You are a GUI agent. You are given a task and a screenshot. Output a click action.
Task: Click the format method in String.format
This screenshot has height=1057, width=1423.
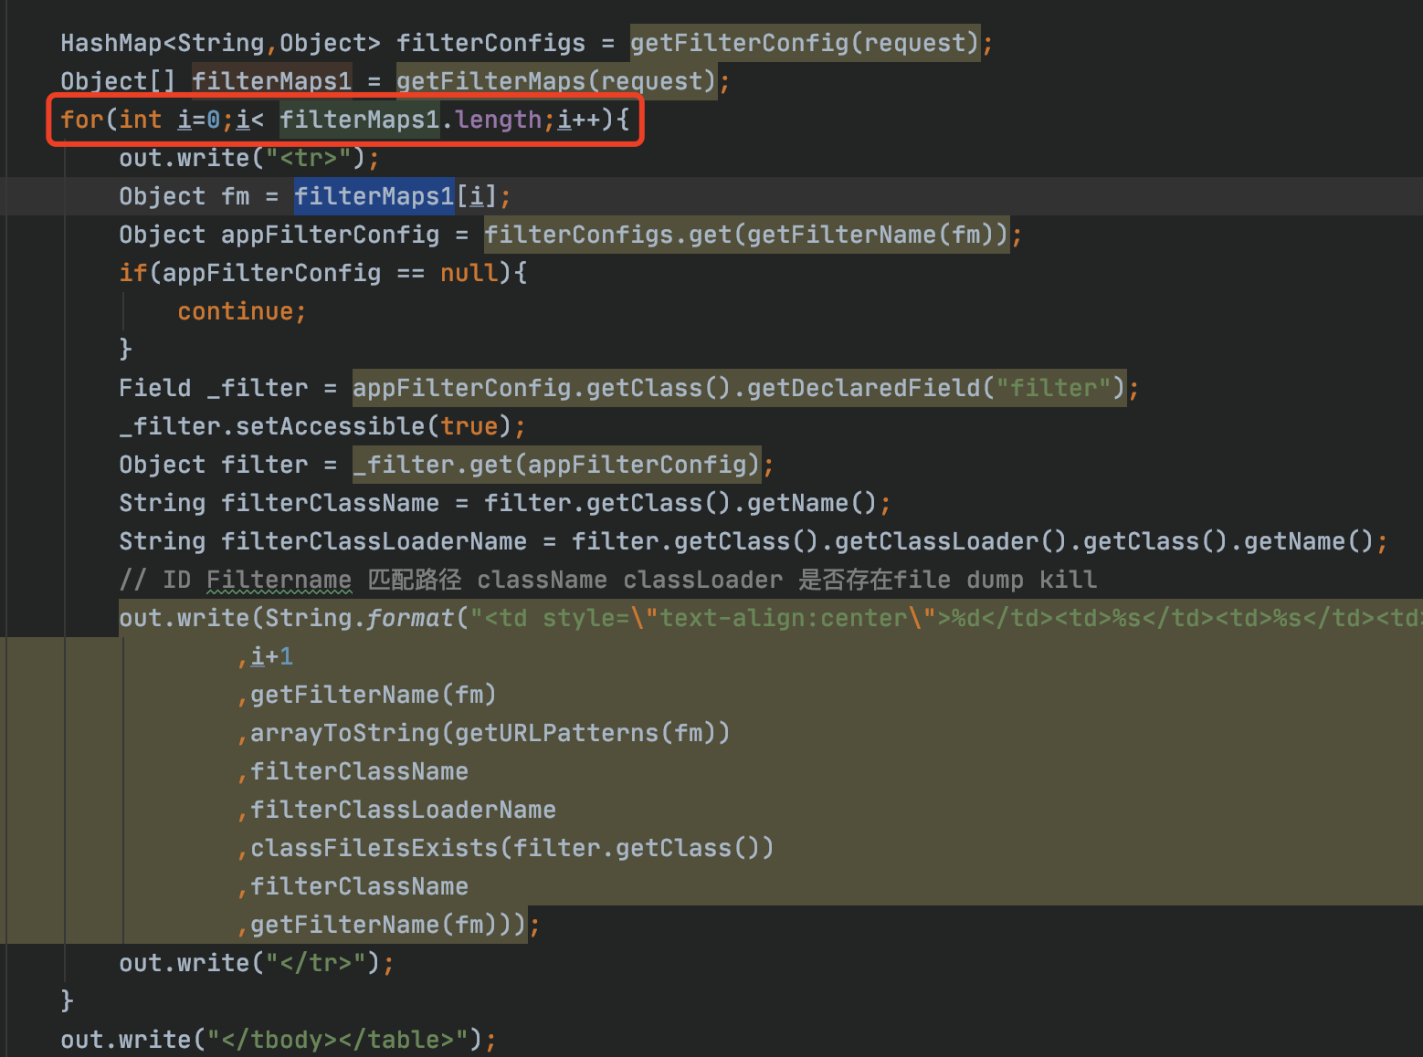pos(410,618)
